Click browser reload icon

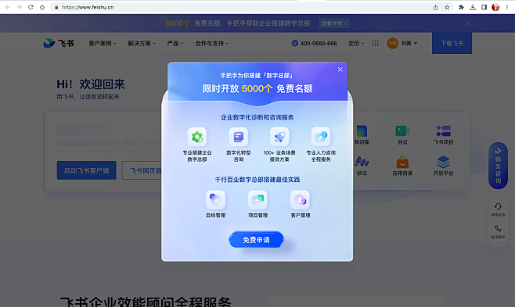click(31, 7)
